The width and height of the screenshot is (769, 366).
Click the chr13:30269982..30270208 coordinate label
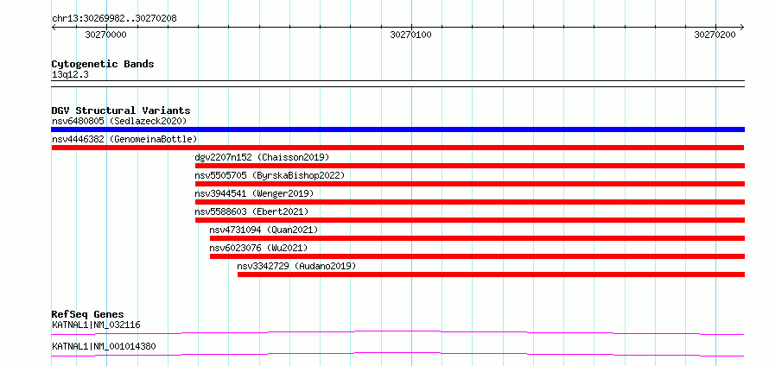click(114, 19)
